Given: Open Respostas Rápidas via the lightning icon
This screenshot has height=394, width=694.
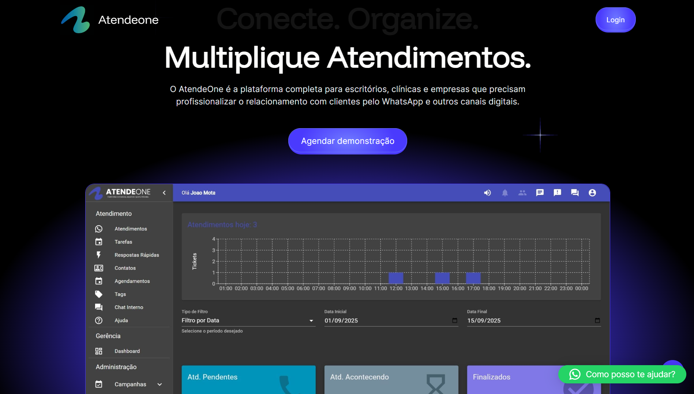Looking at the screenshot, I should (x=99, y=255).
